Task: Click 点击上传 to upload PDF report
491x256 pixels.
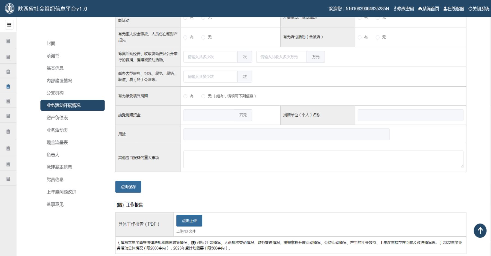Action: 189,221
